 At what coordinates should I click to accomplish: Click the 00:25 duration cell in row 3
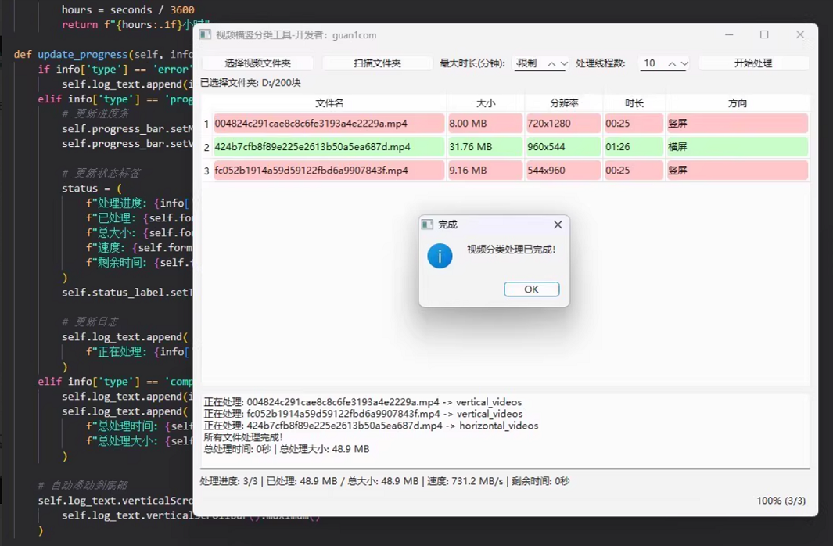[634, 170]
